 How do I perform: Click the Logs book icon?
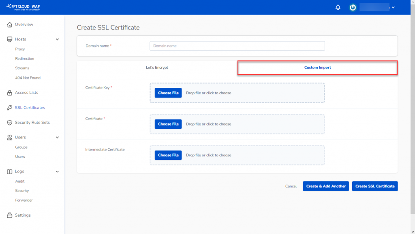10,172
